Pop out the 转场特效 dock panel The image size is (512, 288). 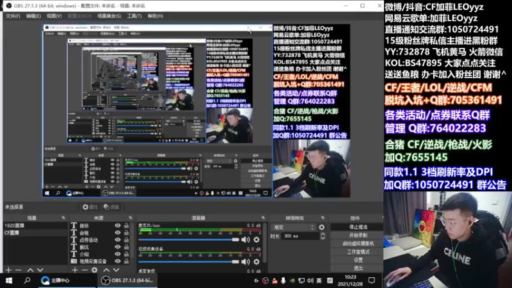[323, 218]
